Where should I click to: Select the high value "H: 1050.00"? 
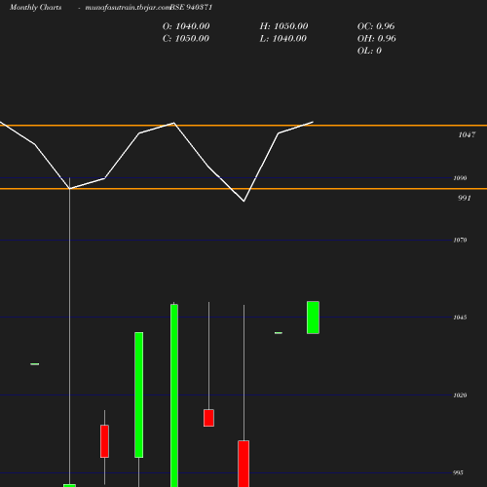[283, 26]
